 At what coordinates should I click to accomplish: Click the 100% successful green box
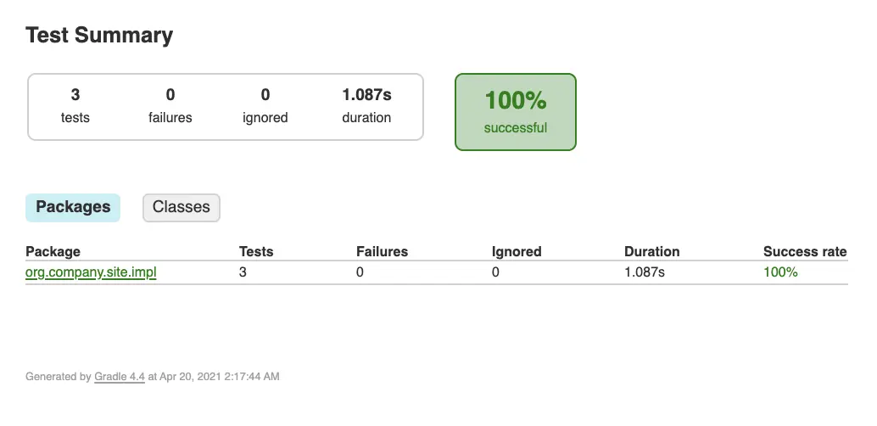click(x=515, y=112)
